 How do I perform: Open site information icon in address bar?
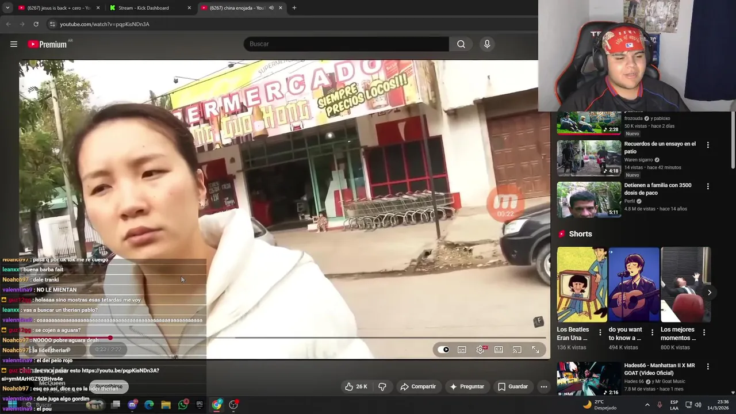tap(52, 24)
